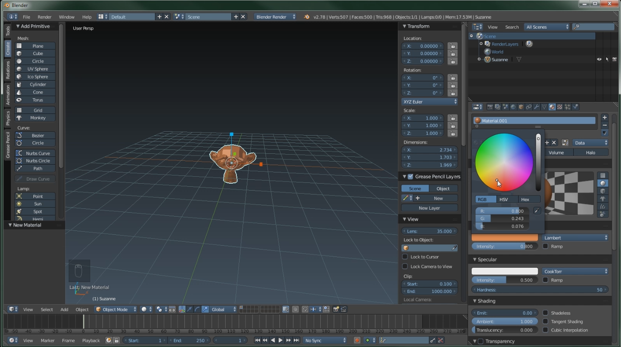
Task: Add a Bezier curve
Action: coord(35,136)
